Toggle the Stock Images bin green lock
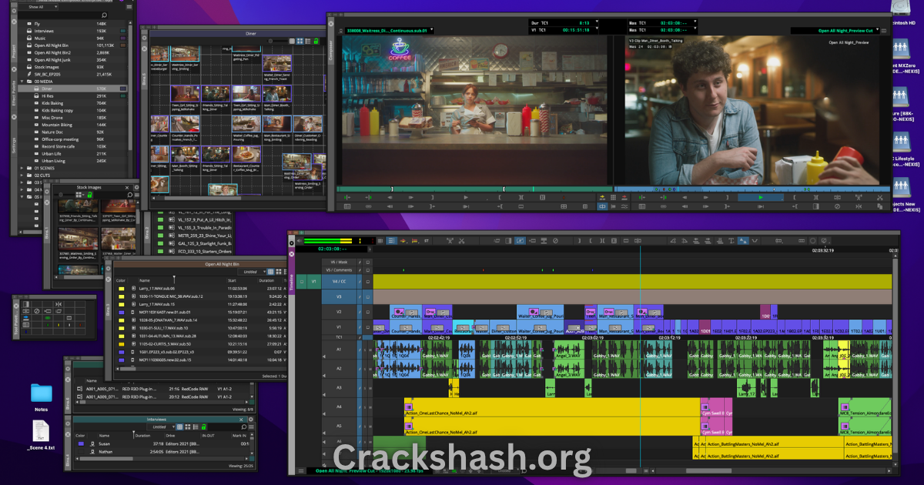Screen dimensions: 924x485 pos(89,195)
